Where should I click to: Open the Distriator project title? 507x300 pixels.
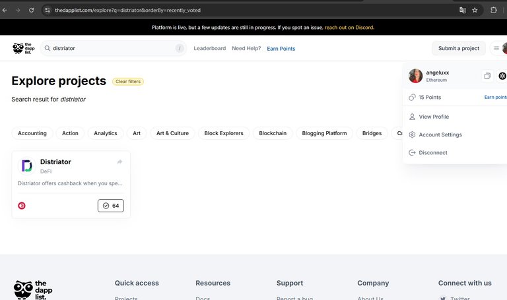(55, 162)
